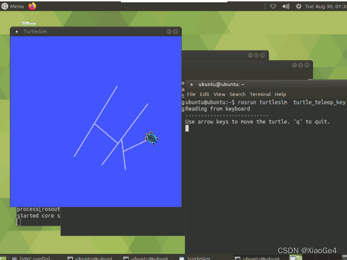
Task: Minimize the TurtleSim window
Action: coord(169,32)
